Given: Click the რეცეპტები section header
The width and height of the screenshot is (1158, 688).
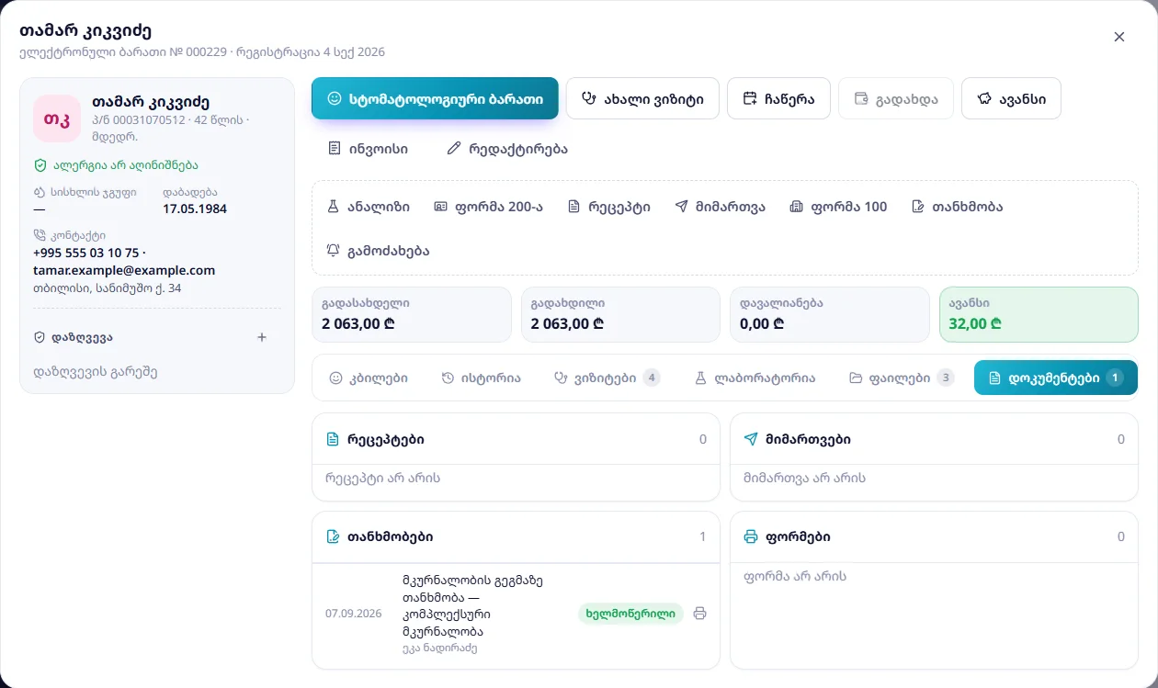Looking at the screenshot, I should click(x=516, y=439).
